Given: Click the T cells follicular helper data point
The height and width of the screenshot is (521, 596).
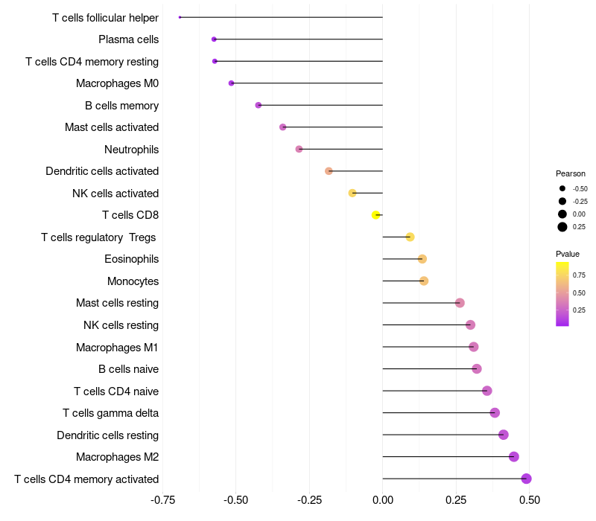Looking at the screenshot, I should pos(180,17).
